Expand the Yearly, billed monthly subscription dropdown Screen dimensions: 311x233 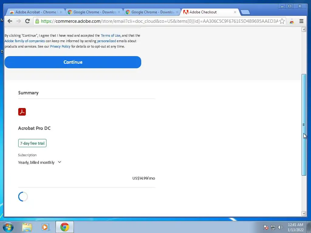point(39,162)
